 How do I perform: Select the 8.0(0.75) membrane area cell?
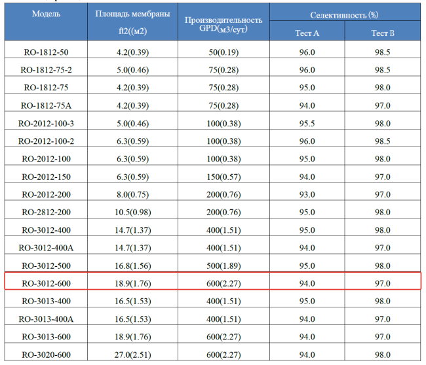click(134, 194)
